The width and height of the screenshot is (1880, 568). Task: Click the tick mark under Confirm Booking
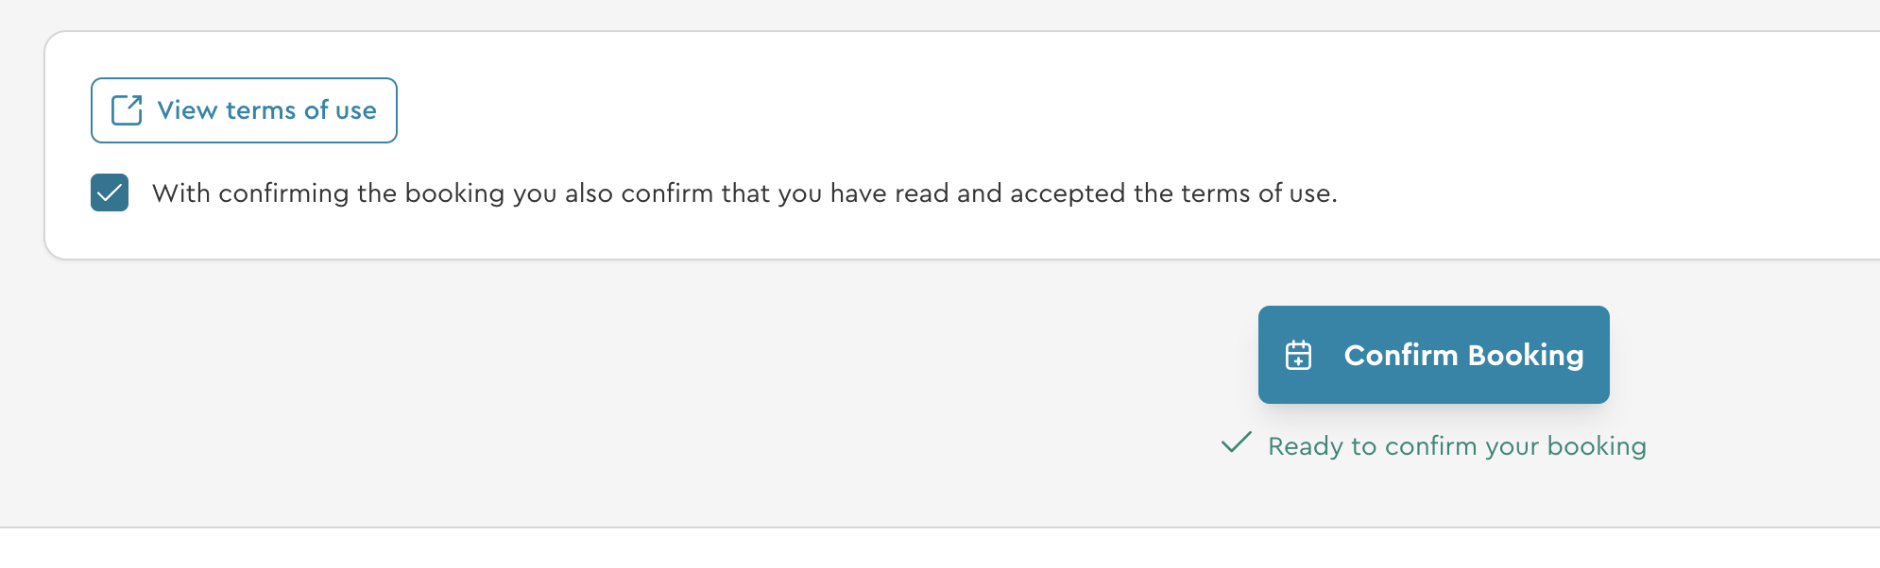[1236, 443]
